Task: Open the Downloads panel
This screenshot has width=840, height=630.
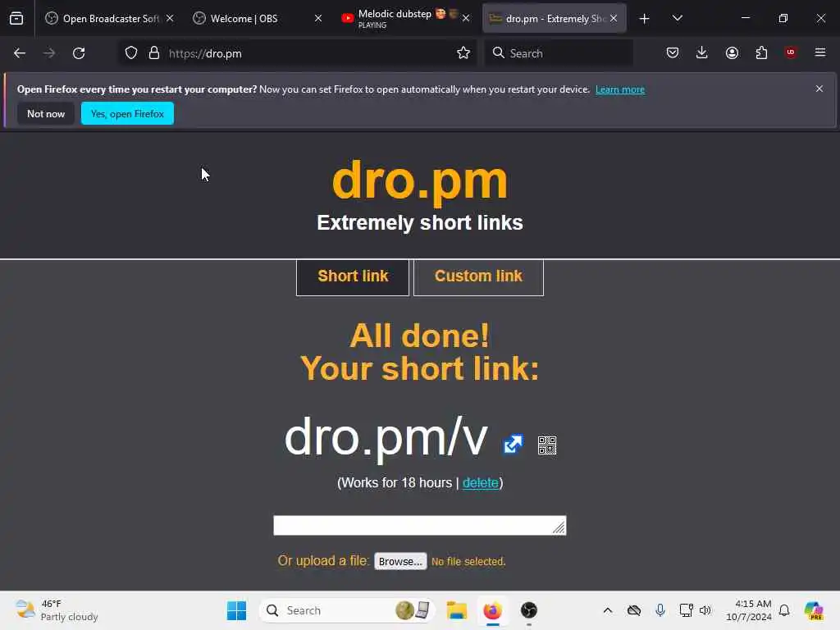Action: (702, 52)
